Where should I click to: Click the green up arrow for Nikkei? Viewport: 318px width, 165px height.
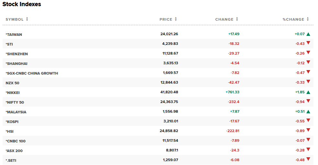pos(308,92)
